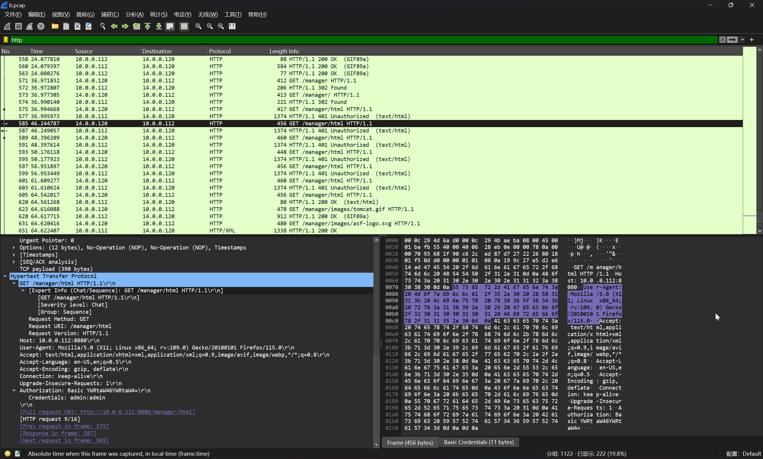Stop the capture using the square icon
763x459 pixels.
(18, 26)
